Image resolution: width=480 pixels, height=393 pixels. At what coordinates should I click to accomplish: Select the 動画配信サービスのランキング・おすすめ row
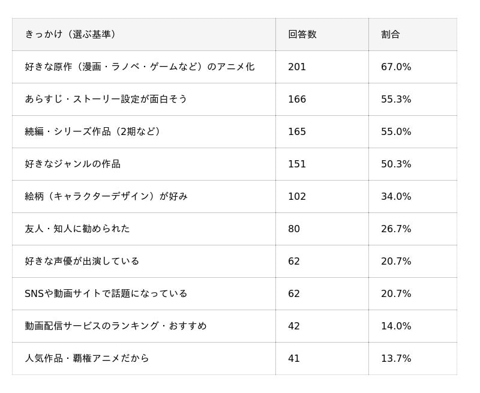click(116, 326)
